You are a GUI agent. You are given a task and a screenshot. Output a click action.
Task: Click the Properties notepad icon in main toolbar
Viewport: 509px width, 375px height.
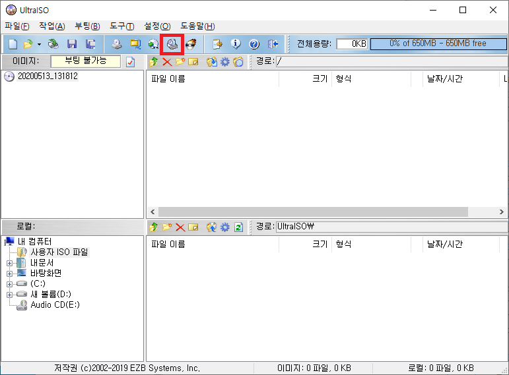(217, 43)
